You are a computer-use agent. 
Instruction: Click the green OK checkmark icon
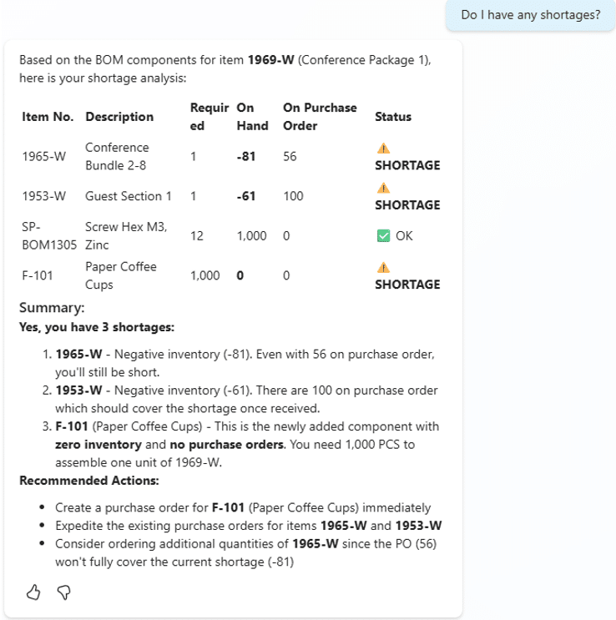[x=383, y=236]
